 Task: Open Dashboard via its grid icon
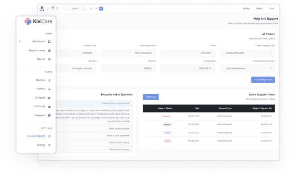tap(49, 41)
